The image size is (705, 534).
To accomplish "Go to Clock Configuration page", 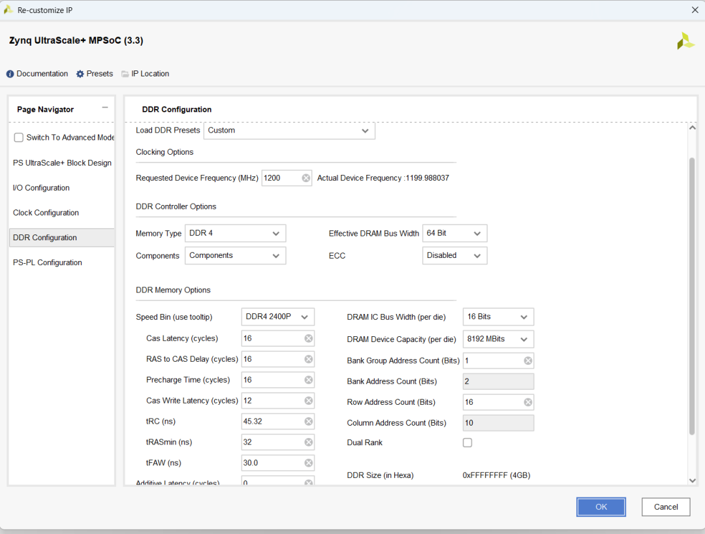I will (x=46, y=213).
